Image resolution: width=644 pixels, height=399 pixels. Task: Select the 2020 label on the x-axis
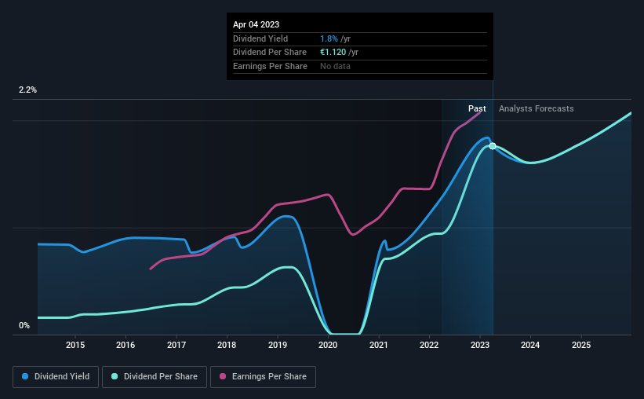click(x=328, y=345)
